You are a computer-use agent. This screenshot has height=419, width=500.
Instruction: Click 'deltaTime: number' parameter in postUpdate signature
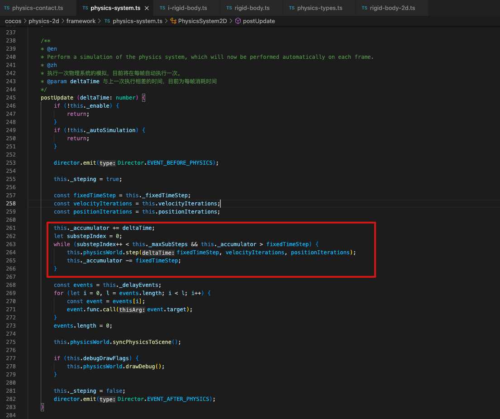tap(107, 98)
